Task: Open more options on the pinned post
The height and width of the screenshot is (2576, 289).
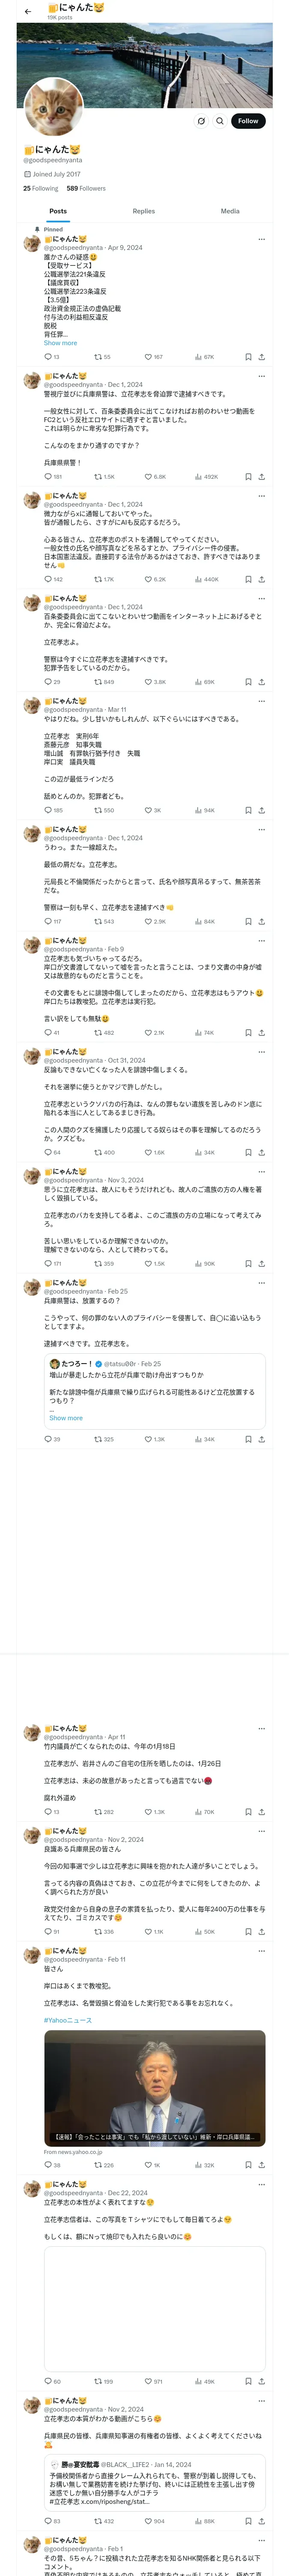Action: [261, 239]
